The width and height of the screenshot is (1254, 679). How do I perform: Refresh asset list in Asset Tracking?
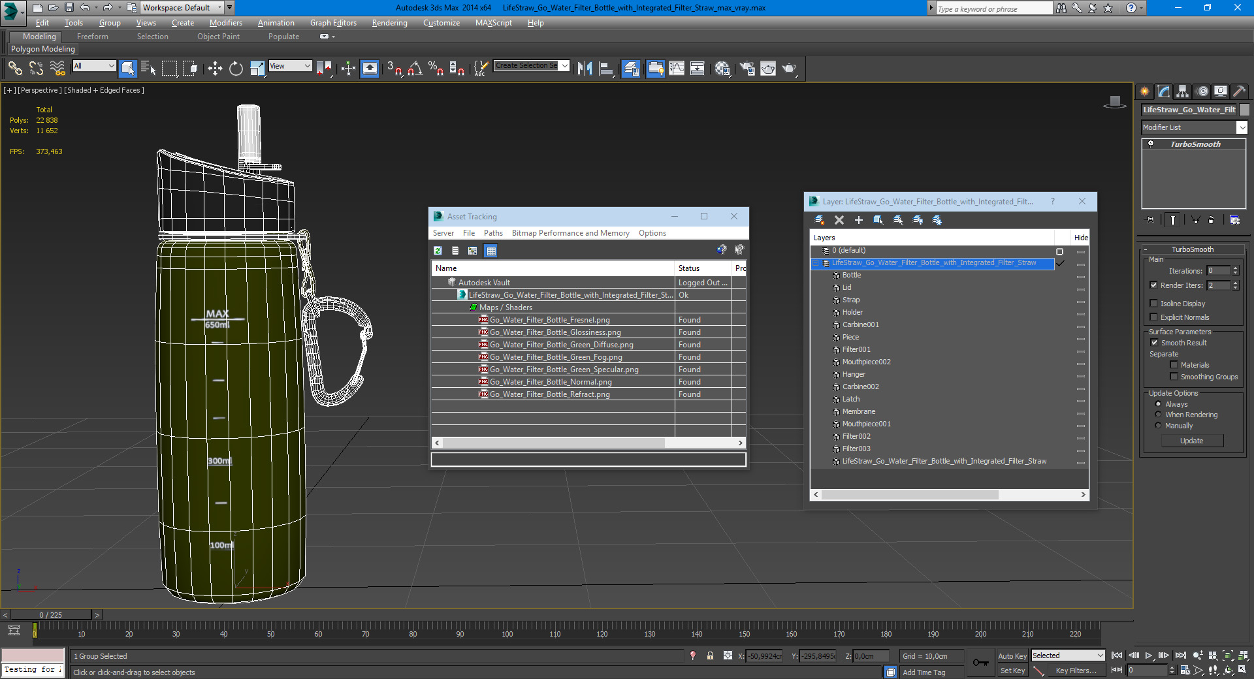click(438, 251)
